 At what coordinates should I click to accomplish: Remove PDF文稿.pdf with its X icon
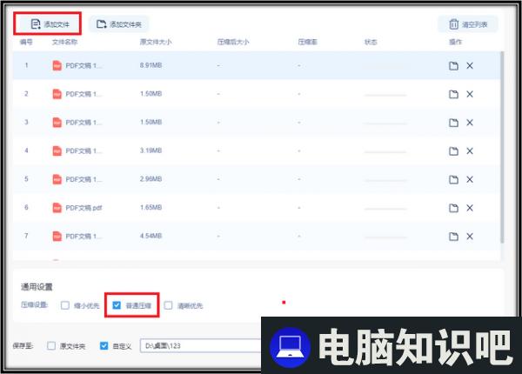click(x=470, y=208)
